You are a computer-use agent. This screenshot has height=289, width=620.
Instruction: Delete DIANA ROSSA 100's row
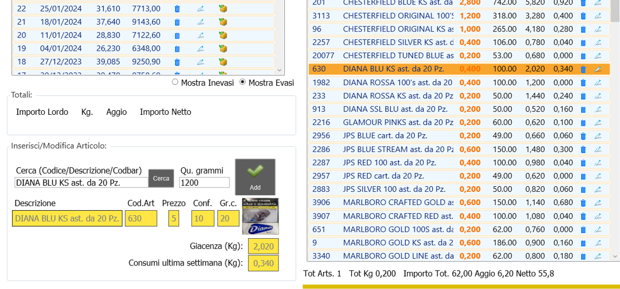(583, 82)
